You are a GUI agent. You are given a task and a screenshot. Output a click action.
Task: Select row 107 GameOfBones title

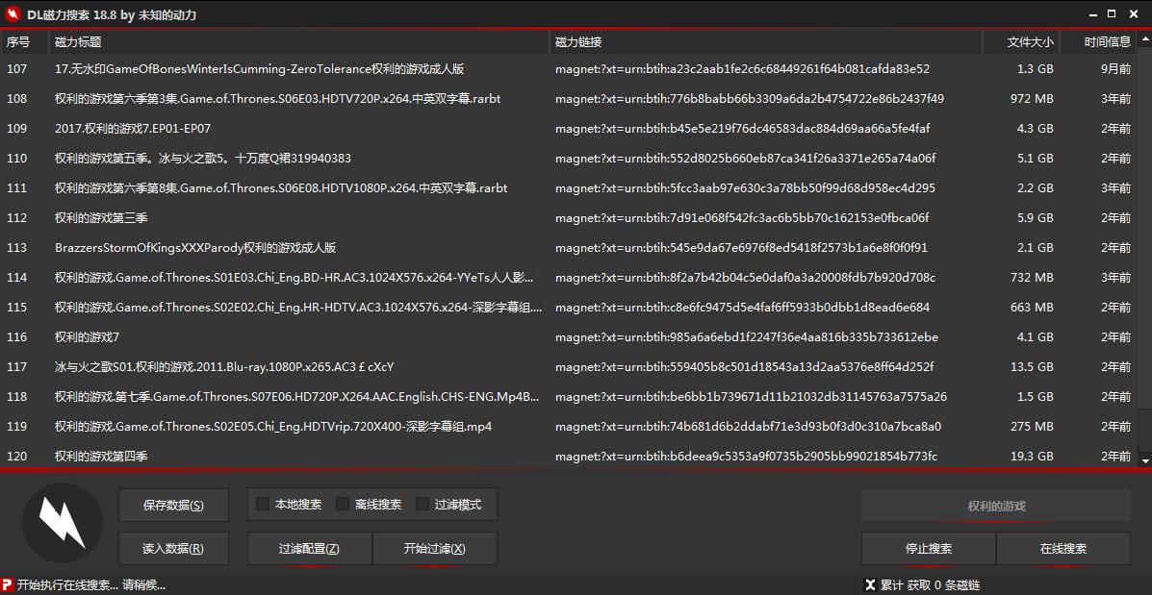(x=259, y=69)
